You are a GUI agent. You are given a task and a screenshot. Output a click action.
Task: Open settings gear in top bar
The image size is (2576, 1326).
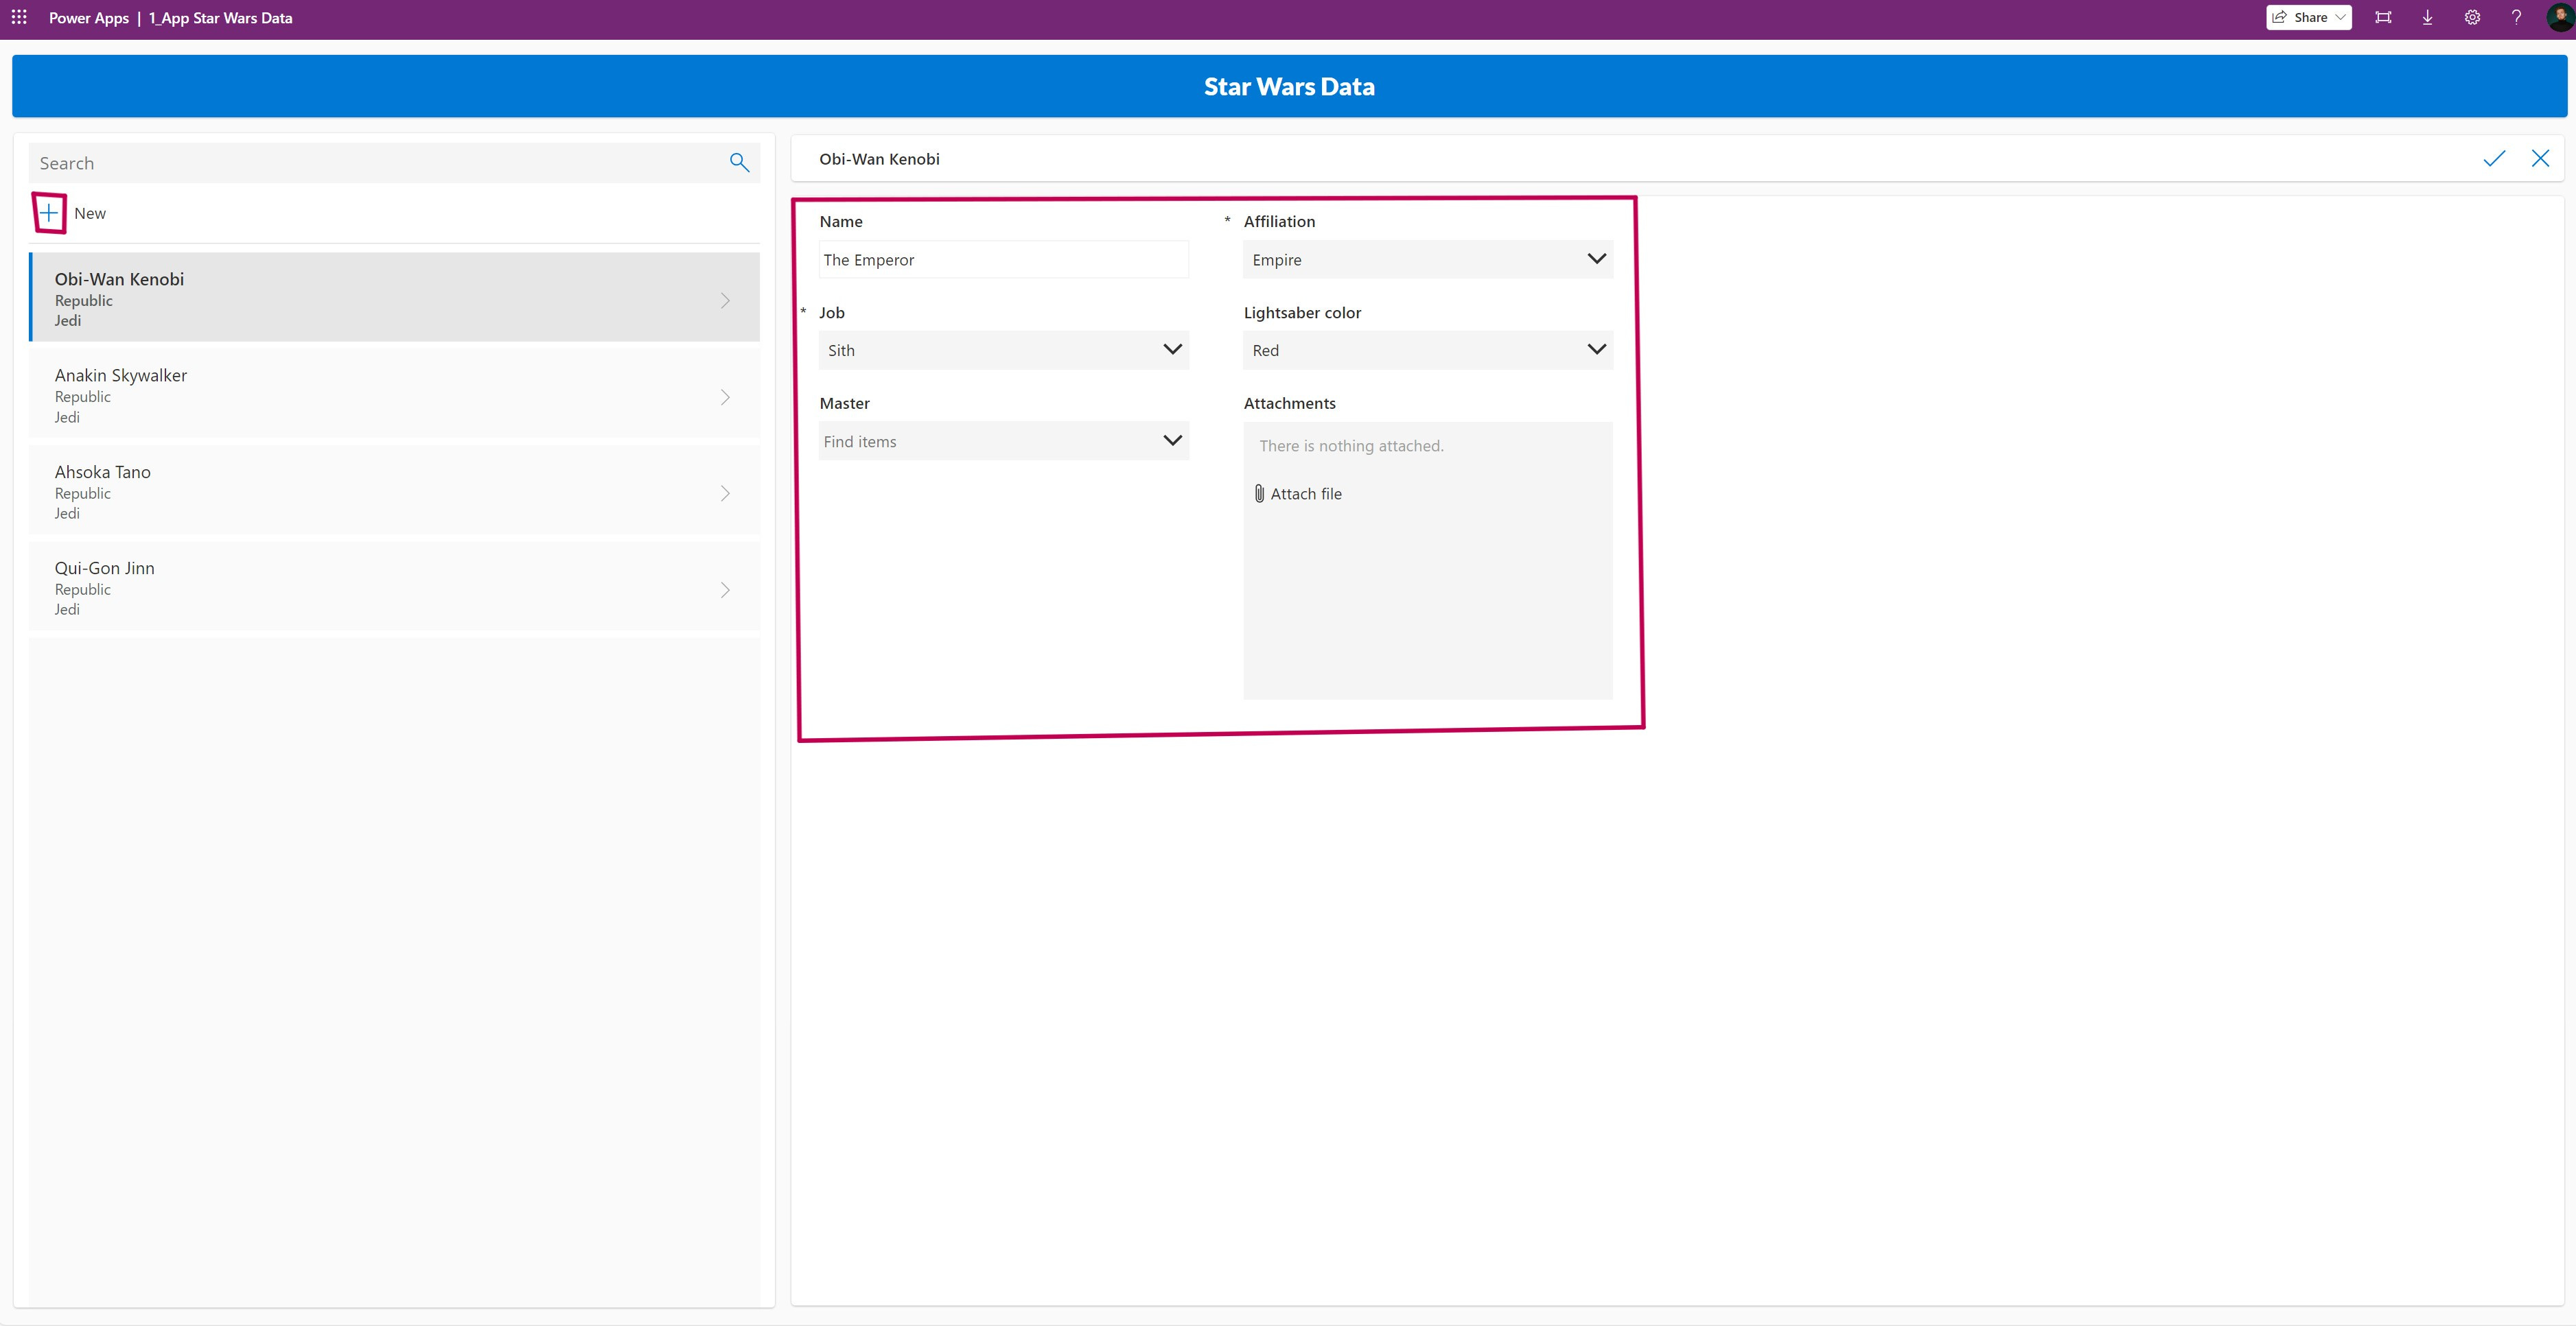(x=2472, y=17)
